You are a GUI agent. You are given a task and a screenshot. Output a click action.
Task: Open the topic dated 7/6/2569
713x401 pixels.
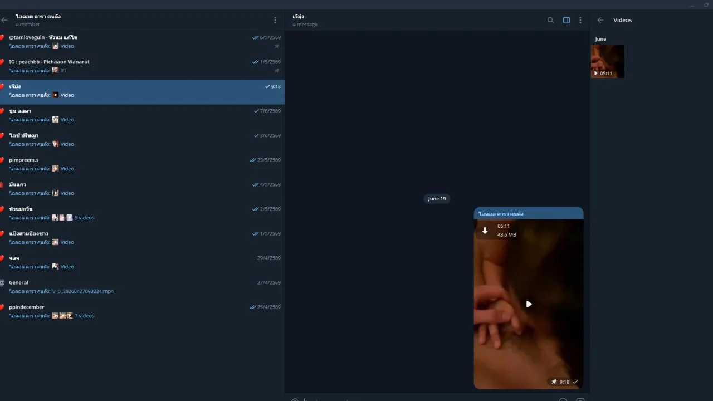coord(142,115)
